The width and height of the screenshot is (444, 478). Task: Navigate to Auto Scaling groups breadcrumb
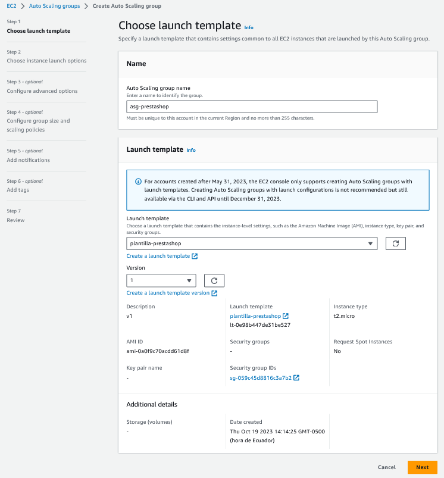coord(54,6)
